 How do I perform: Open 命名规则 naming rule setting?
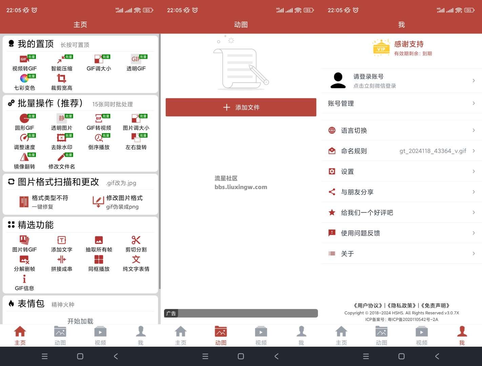pos(401,151)
